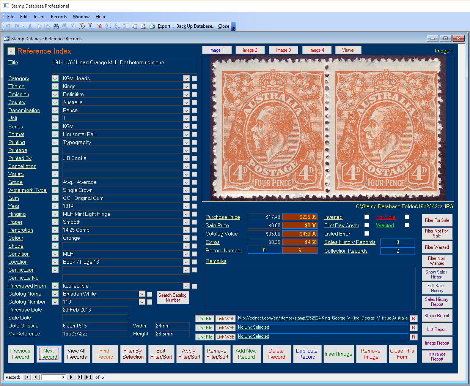Open the colnect.com stamp hyperlink
470x386 pixels.
322,318
